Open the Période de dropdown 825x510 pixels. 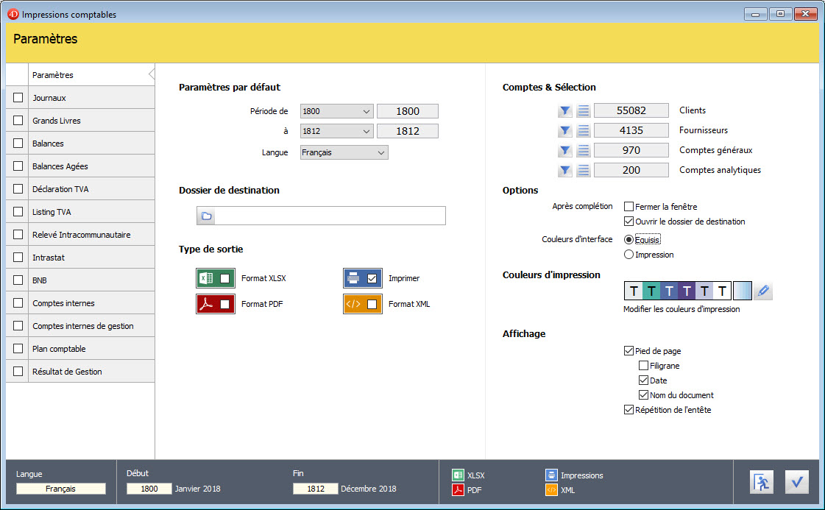[337, 111]
